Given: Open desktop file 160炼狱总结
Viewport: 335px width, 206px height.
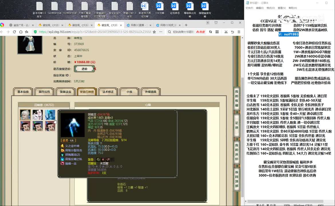Looking at the screenshot, I should point(70,9).
